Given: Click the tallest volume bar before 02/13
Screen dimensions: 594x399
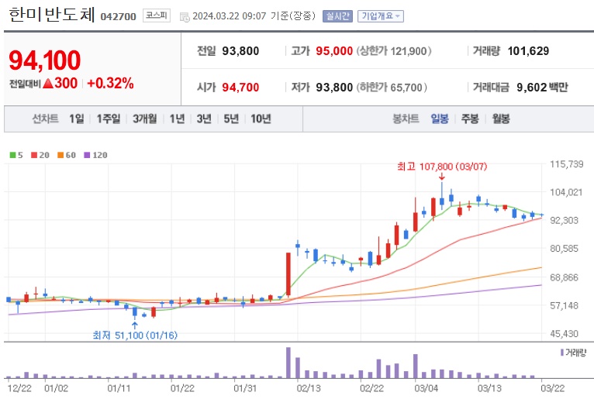Looking at the screenshot, I should point(288,363).
